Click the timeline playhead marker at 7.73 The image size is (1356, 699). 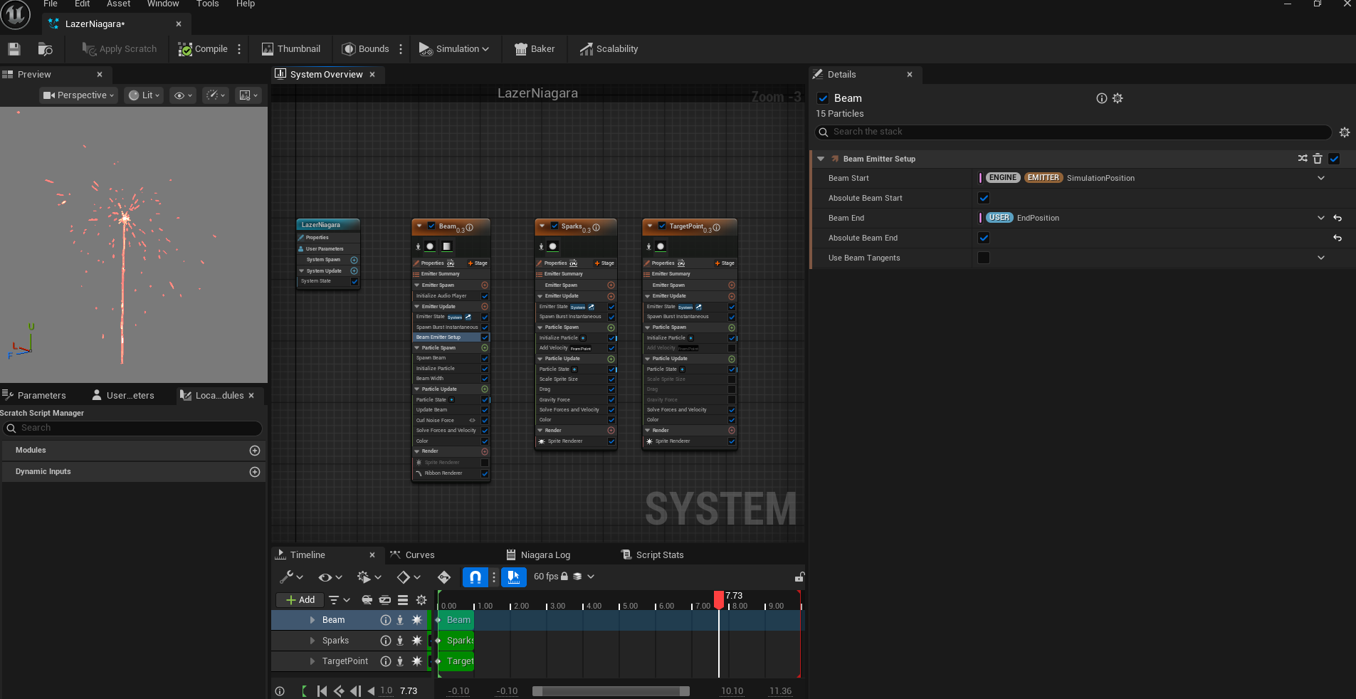(x=719, y=599)
